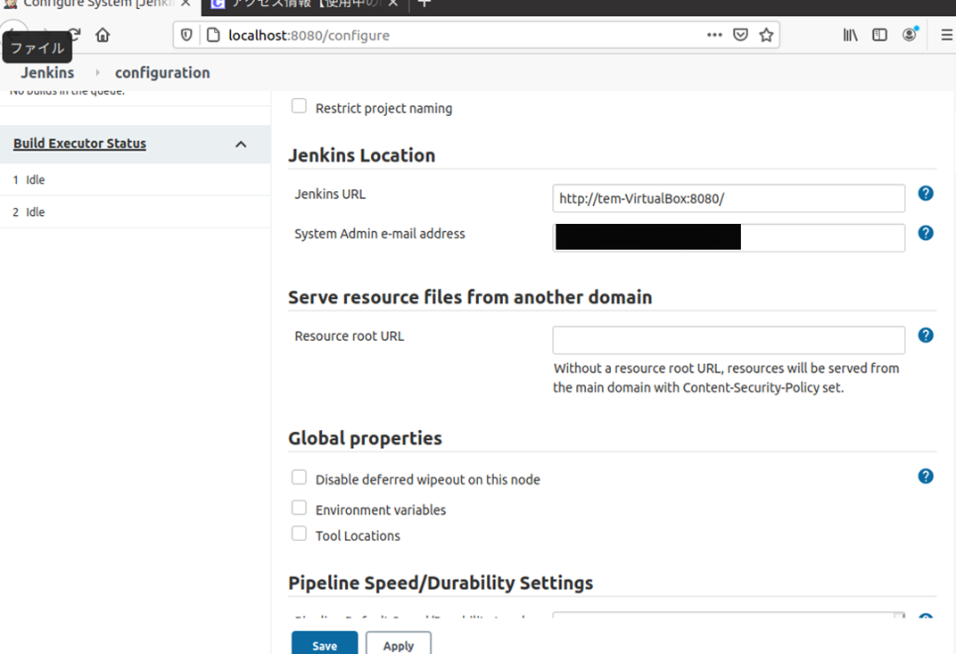Open the tracking protection shield icon

pyautogui.click(x=186, y=35)
